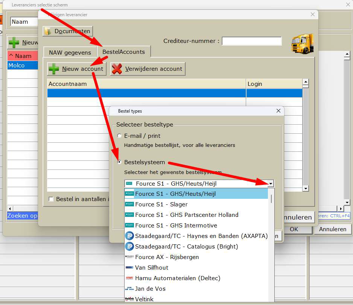Click the Naam search field

(24, 22)
